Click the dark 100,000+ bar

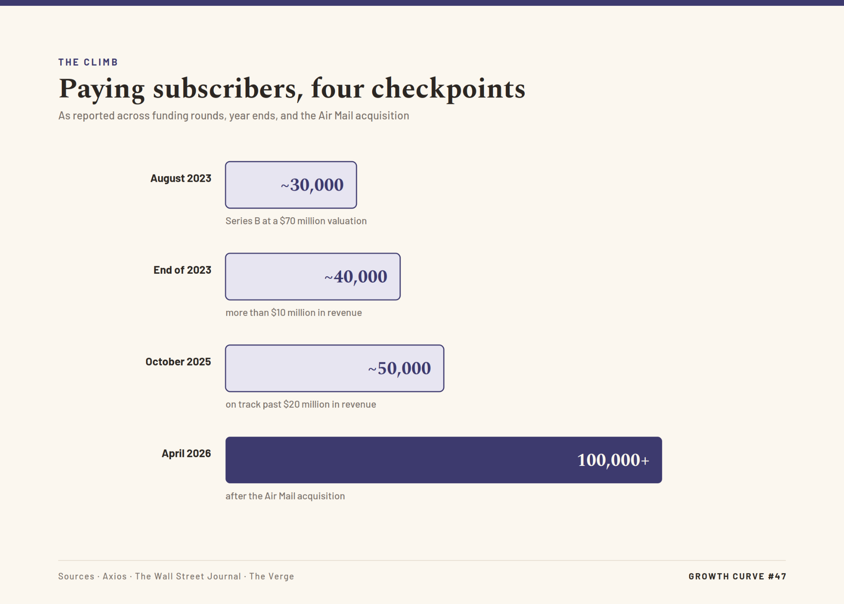pyautogui.click(x=444, y=460)
